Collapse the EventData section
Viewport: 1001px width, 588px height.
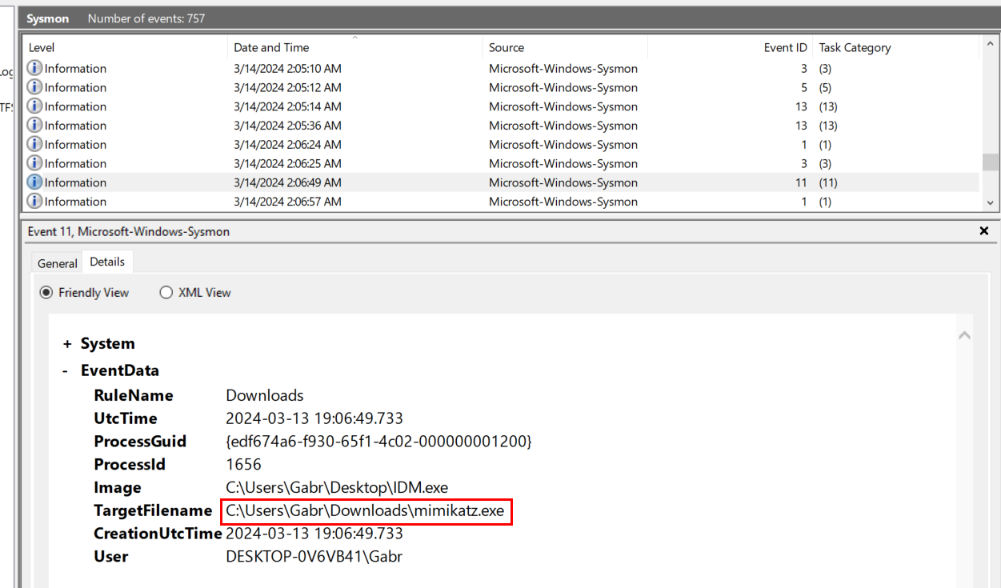click(67, 371)
